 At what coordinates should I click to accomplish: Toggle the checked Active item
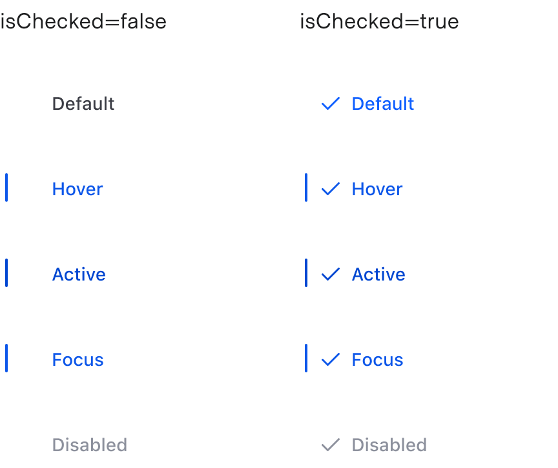click(378, 274)
